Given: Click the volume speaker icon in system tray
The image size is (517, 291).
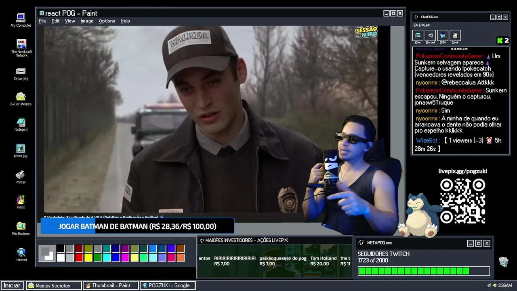Looking at the screenshot, I should click(495, 285).
